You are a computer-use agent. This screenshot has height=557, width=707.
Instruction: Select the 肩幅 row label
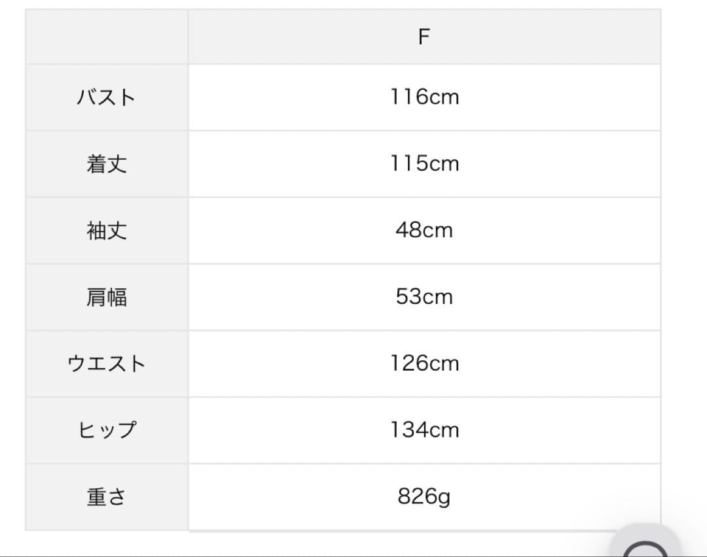click(x=106, y=297)
